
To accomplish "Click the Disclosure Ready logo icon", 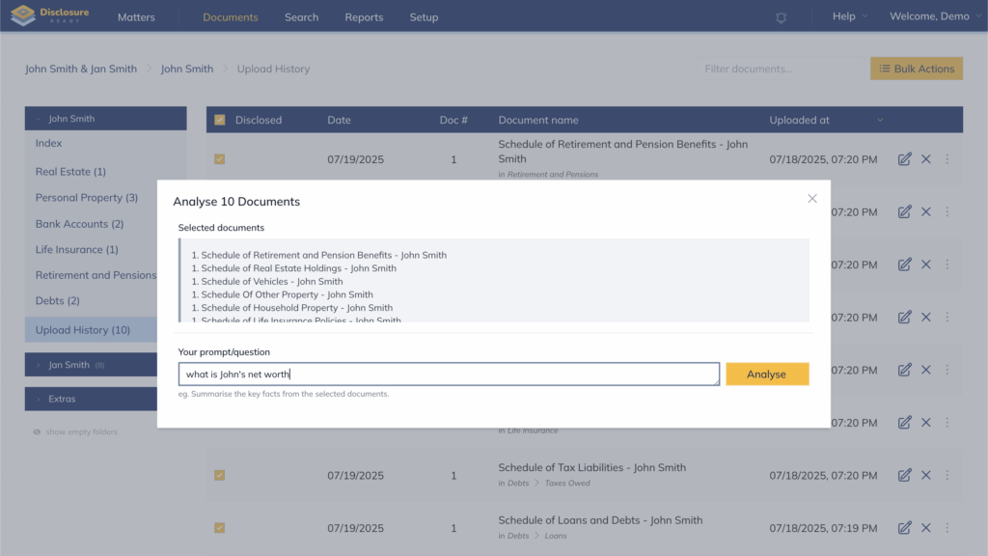I will (23, 16).
